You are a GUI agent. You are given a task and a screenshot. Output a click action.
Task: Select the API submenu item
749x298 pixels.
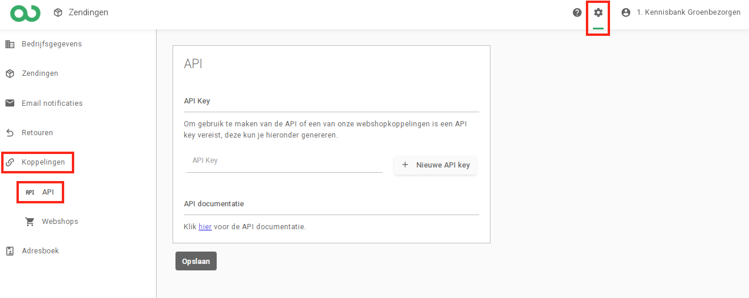48,192
